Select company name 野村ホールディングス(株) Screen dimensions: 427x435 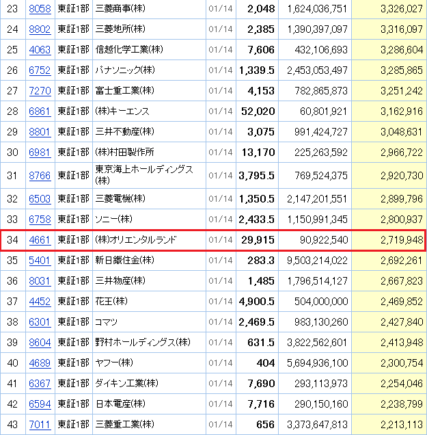(x=143, y=343)
